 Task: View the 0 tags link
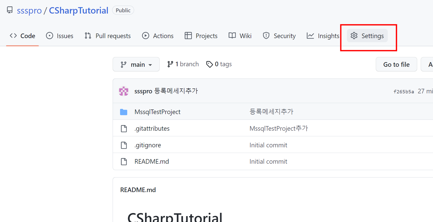click(219, 64)
